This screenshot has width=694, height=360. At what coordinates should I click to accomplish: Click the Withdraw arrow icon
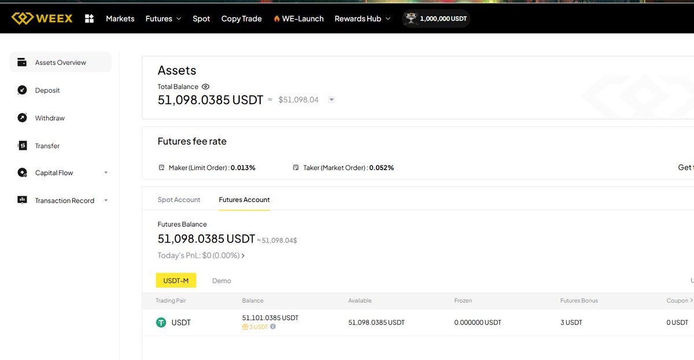tap(22, 118)
